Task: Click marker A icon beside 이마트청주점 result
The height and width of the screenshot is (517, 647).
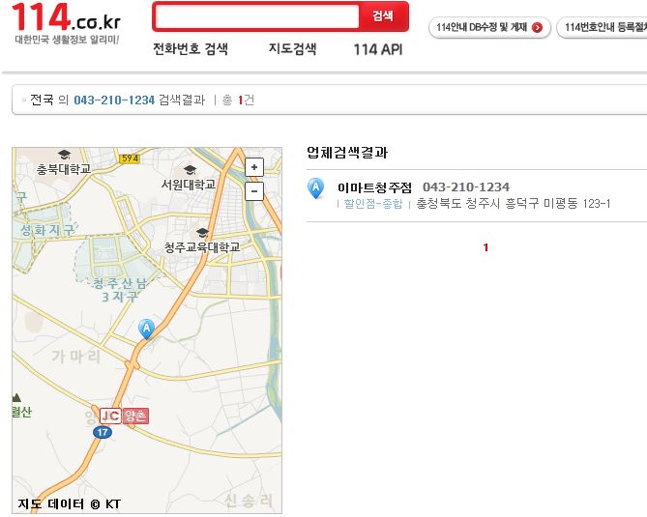Action: click(x=315, y=188)
